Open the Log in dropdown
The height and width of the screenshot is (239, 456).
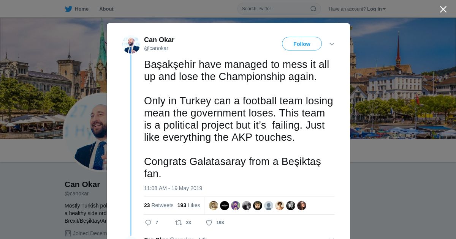pos(376,9)
